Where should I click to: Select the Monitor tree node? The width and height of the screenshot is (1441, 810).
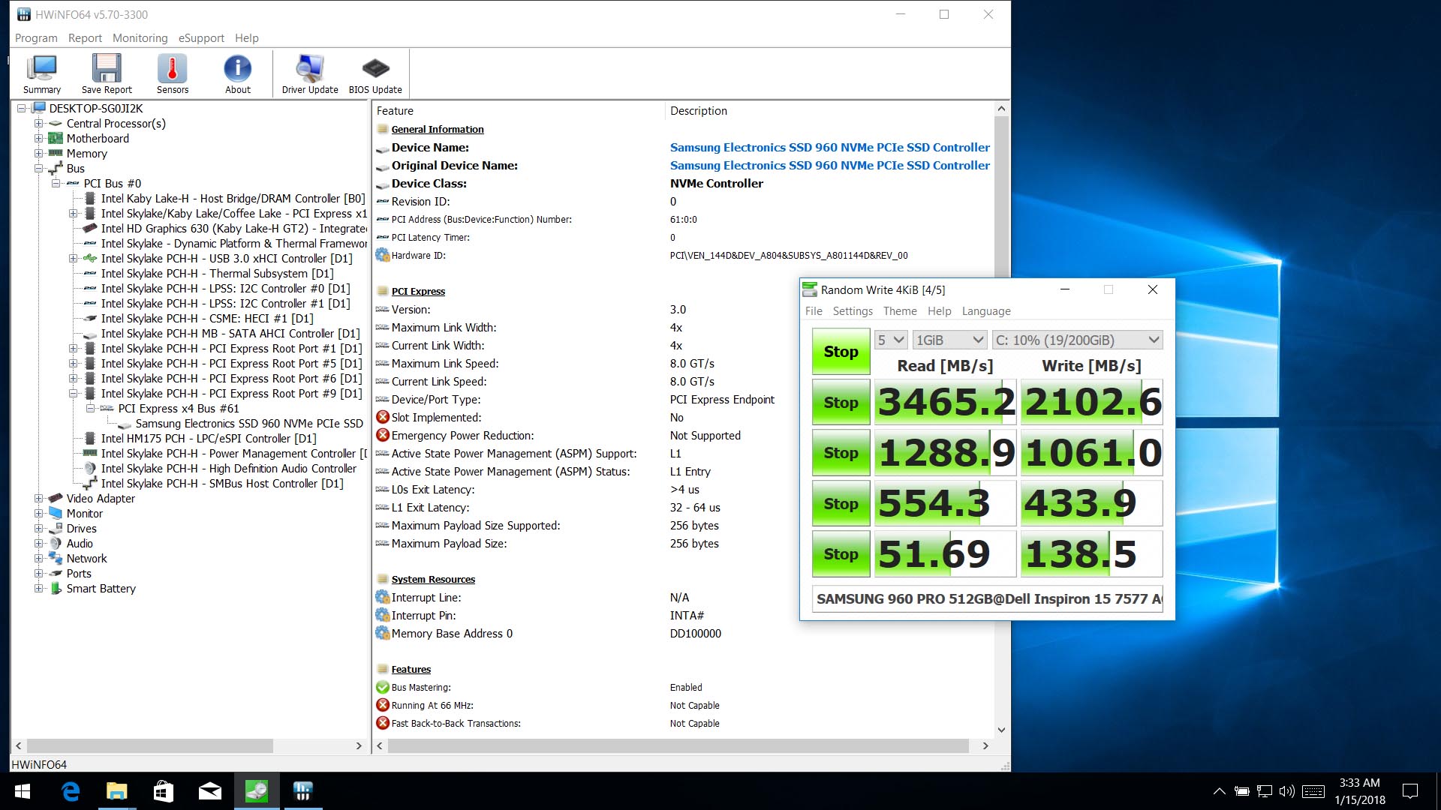pos(84,514)
